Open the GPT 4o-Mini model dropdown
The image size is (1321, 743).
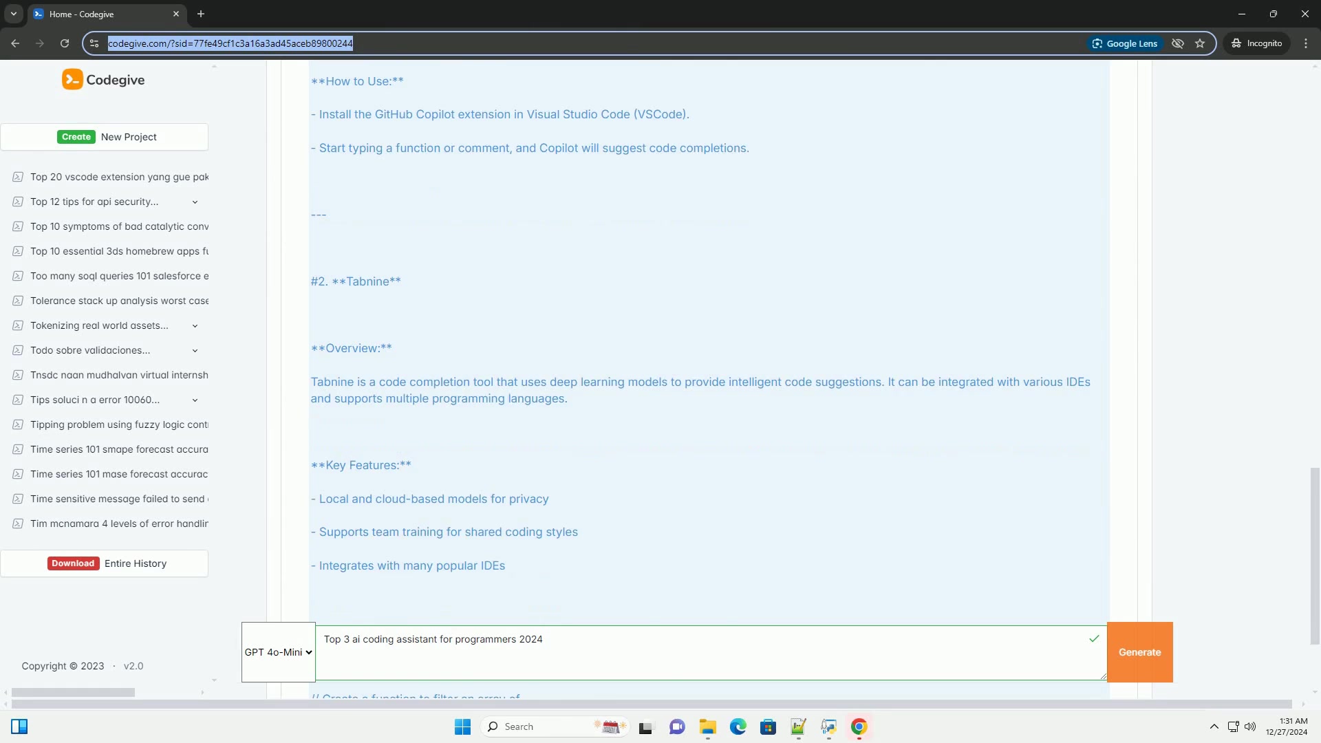point(279,652)
